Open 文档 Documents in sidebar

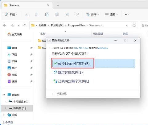pyautogui.click(x=12, y=61)
